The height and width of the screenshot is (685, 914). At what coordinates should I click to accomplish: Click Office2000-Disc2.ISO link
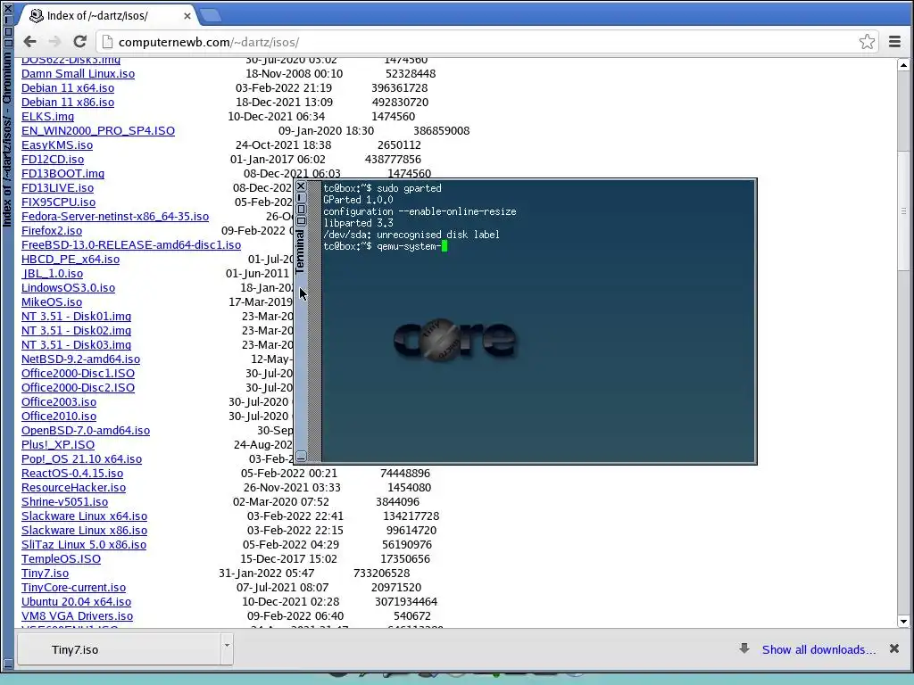click(79, 388)
